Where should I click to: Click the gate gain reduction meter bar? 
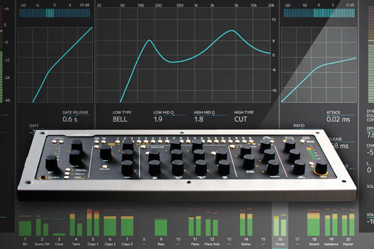click(x=55, y=12)
